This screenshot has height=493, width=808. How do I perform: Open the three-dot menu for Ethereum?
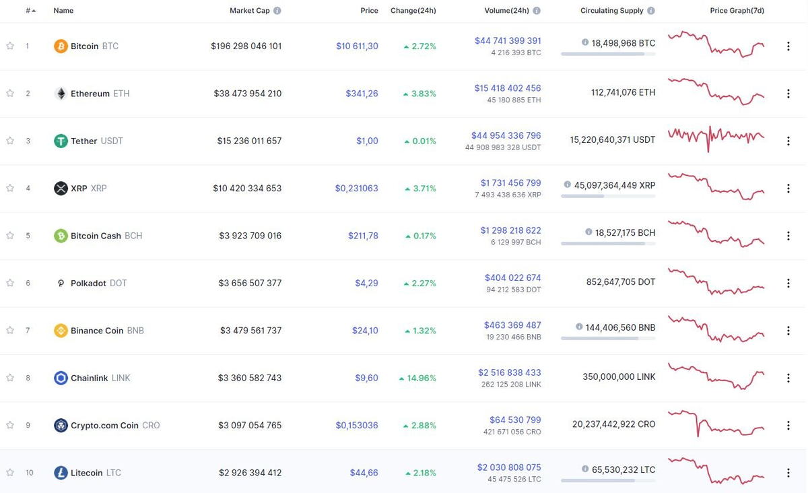point(788,94)
